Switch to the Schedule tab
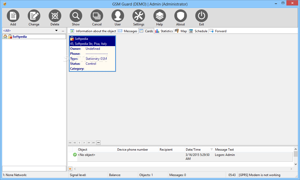The image size is (300, 180). [x=198, y=31]
